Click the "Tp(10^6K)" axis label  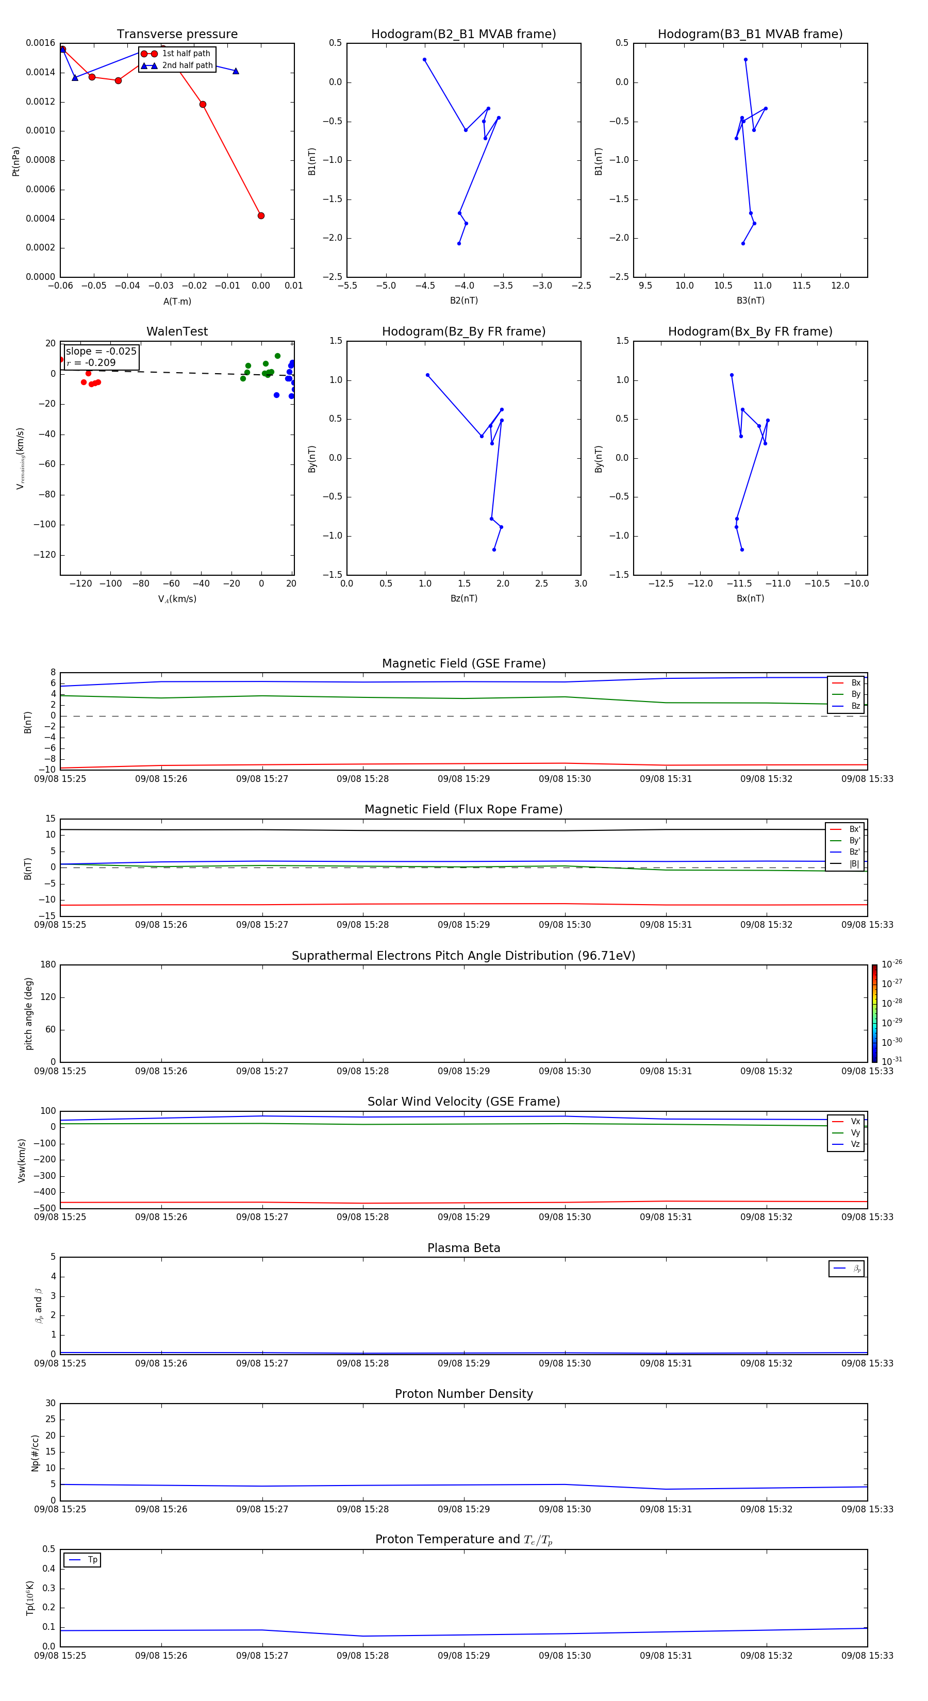(30, 1598)
